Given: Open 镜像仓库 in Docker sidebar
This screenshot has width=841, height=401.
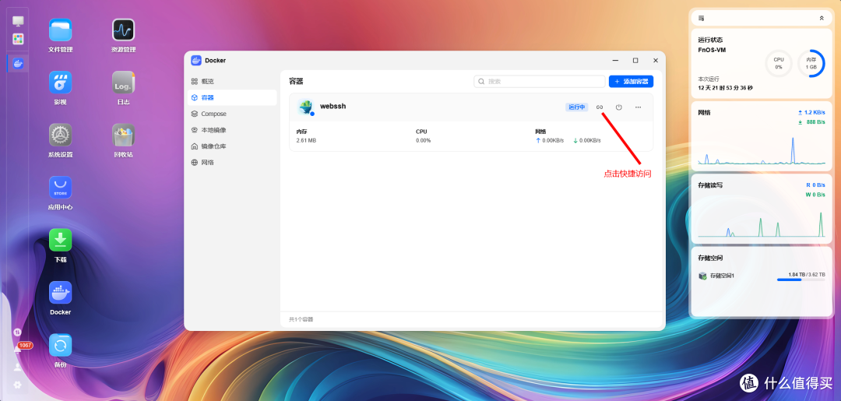Looking at the screenshot, I should [x=232, y=146].
